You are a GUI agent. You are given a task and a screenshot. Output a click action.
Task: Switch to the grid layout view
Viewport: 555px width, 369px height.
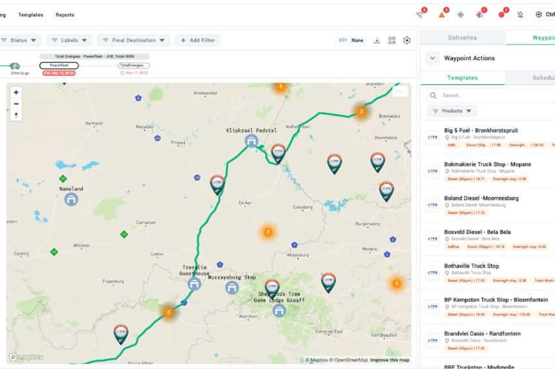pos(392,40)
